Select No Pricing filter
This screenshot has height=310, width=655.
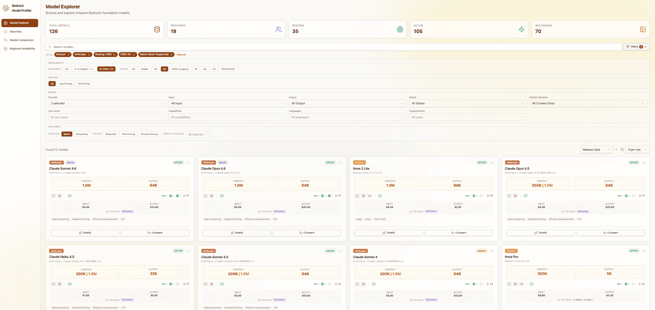84,84
